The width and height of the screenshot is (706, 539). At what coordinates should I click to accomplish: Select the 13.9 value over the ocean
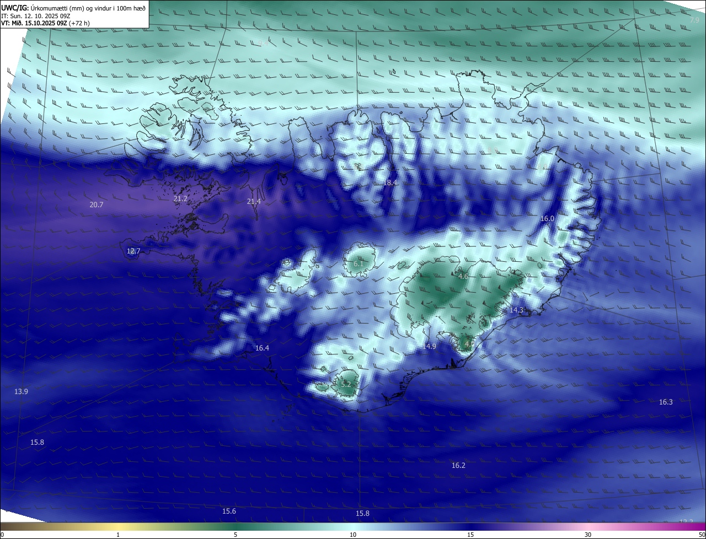(x=21, y=391)
